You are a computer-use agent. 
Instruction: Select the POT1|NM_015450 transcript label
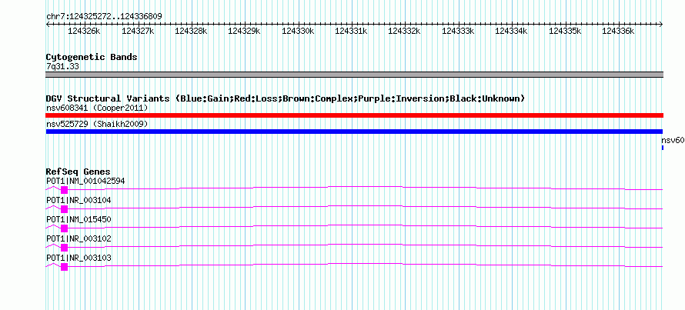click(79, 220)
